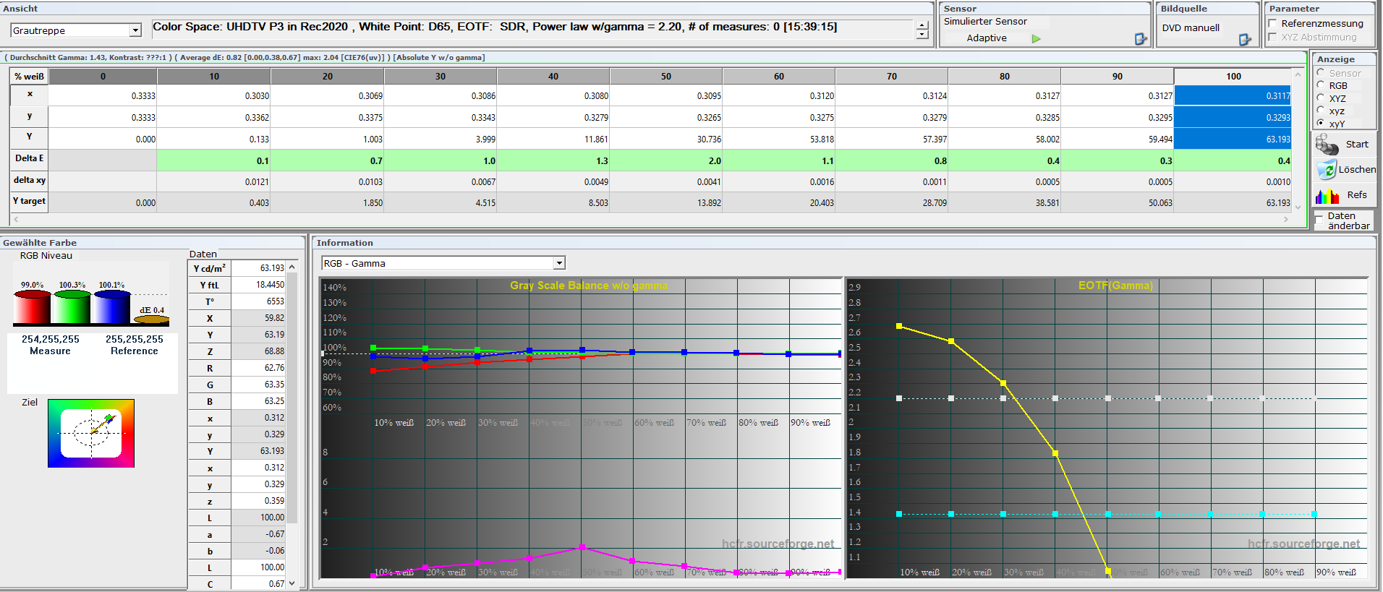Select the 10 column header
This screenshot has height=592, width=1383.
coord(214,77)
